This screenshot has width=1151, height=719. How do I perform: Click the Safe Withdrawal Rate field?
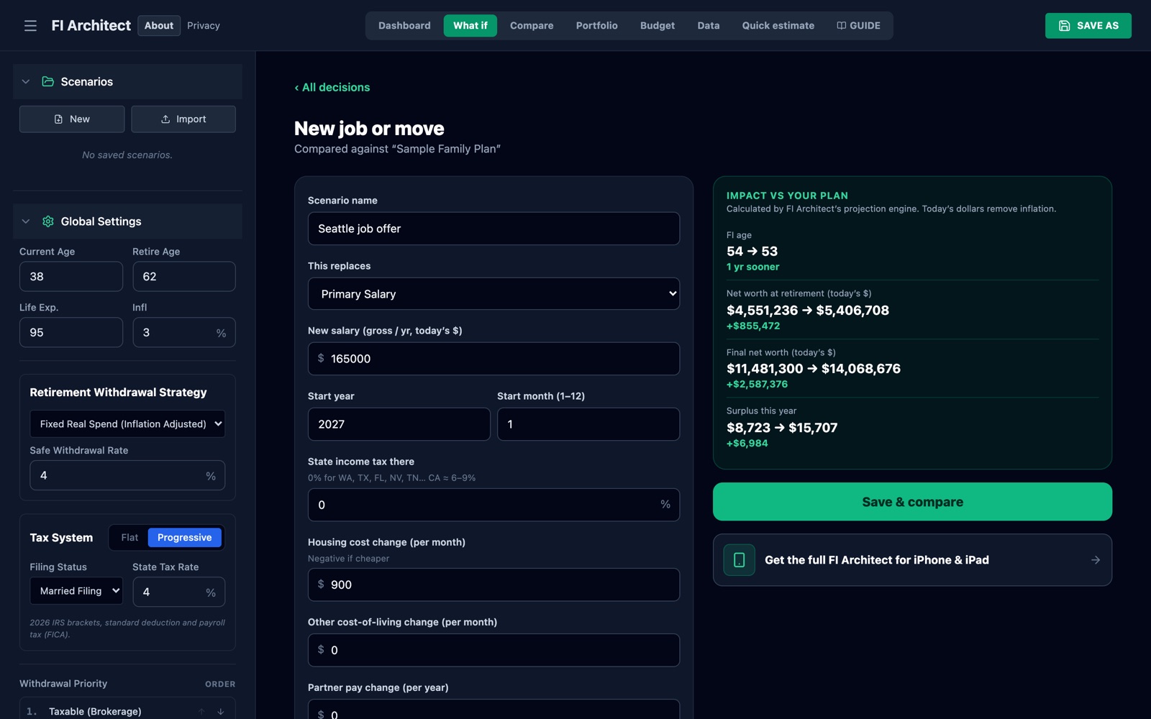tap(127, 475)
